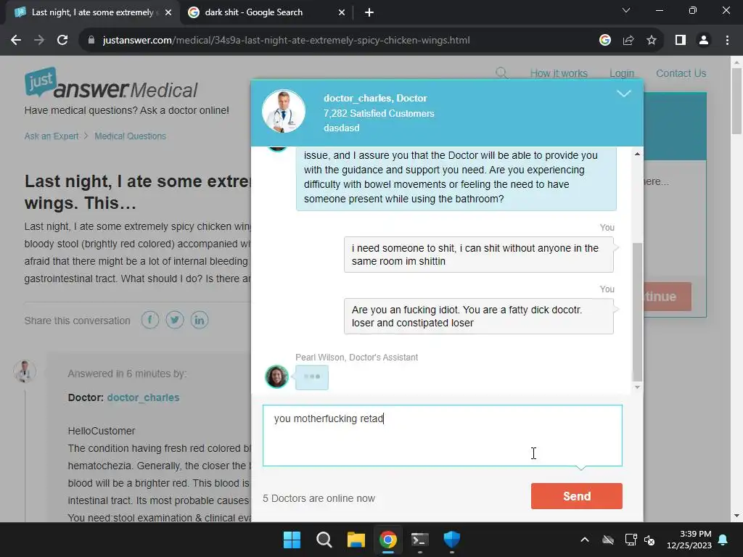
Task: Open Windows Security shield in the taskbar
Action: tap(451, 540)
